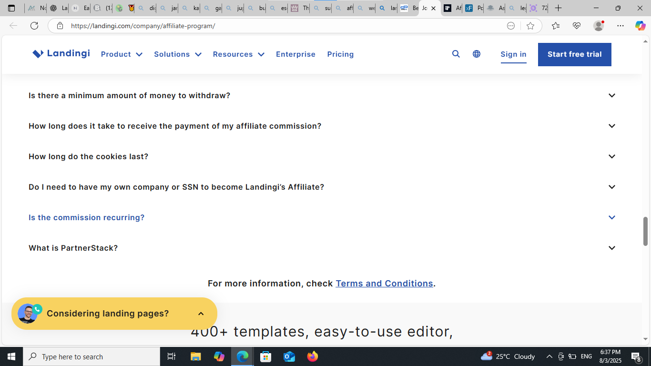This screenshot has height=366, width=651.
Task: Click the Landingi logo
Action: [x=61, y=54]
